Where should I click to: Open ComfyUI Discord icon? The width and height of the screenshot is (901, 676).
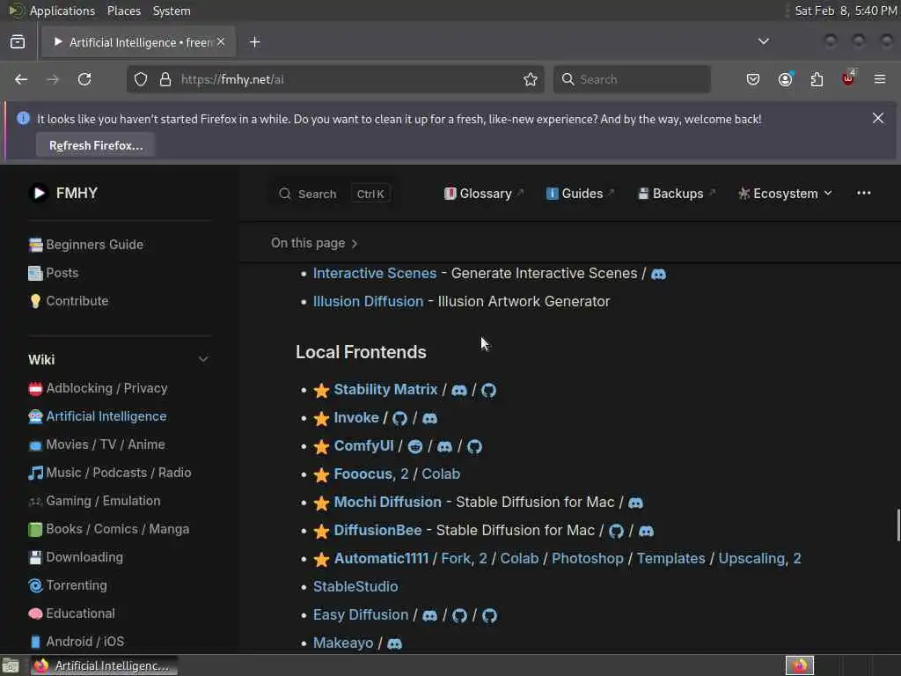[444, 446]
